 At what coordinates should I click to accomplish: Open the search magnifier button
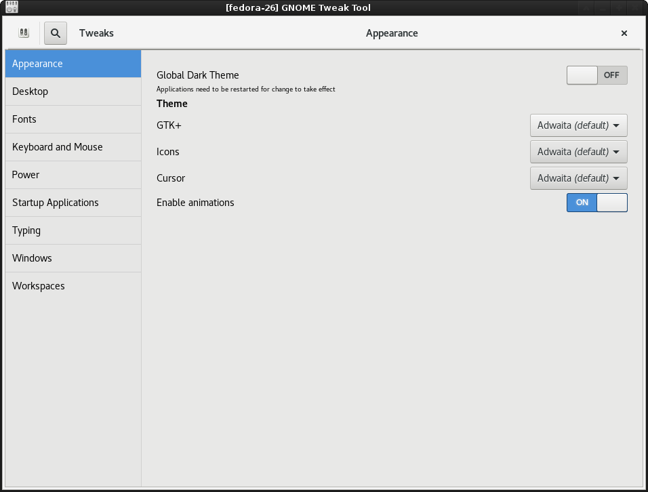(x=56, y=33)
